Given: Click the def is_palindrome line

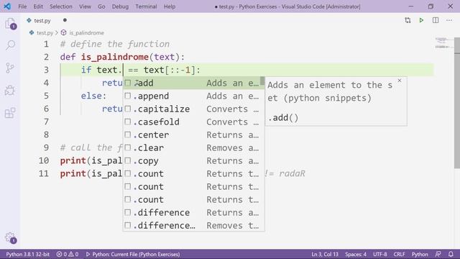Looking at the screenshot, I should coord(122,57).
